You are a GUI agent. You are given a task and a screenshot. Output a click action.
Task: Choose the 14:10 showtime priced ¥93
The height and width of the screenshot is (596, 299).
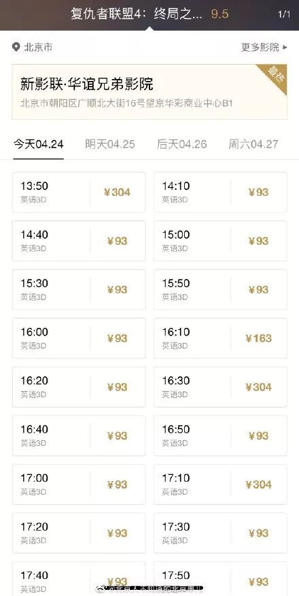pyautogui.click(x=220, y=193)
